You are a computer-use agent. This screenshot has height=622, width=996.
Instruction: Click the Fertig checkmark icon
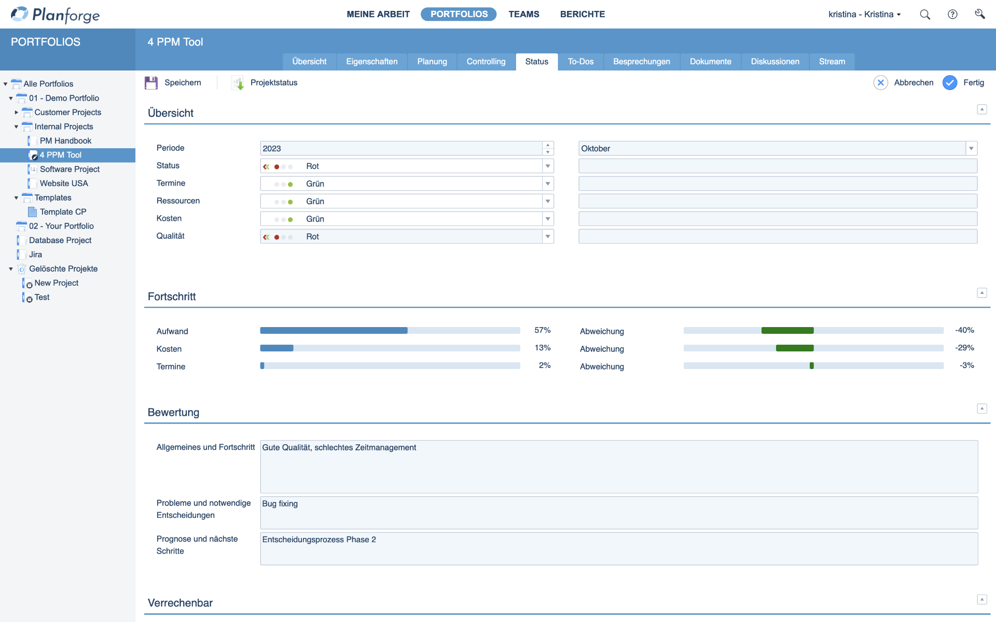[x=949, y=83]
